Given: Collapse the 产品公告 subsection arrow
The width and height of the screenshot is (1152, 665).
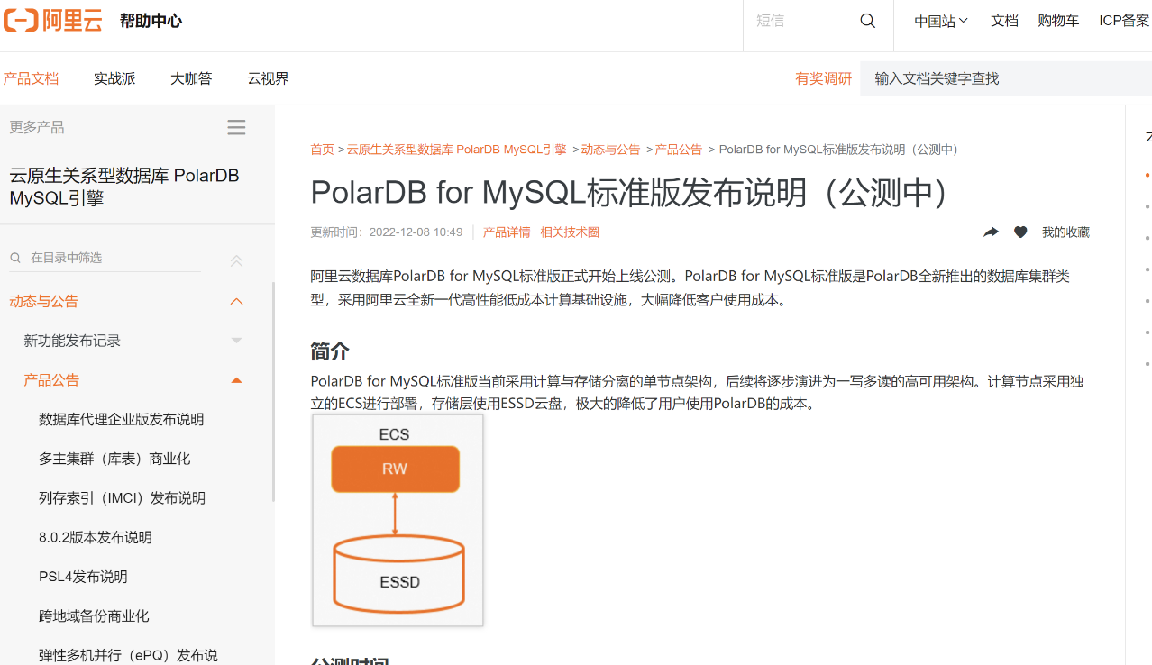Looking at the screenshot, I should point(236,380).
